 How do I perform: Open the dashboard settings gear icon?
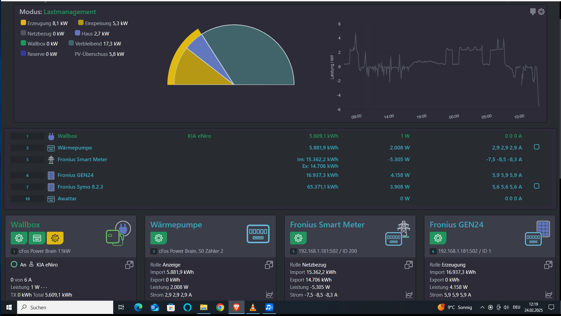[541, 12]
